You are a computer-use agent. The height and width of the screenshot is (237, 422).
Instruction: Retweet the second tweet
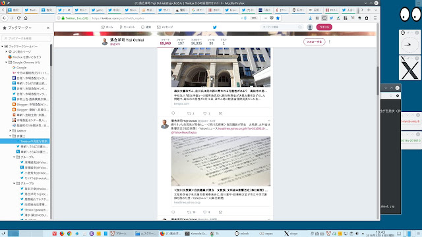[x=189, y=212]
